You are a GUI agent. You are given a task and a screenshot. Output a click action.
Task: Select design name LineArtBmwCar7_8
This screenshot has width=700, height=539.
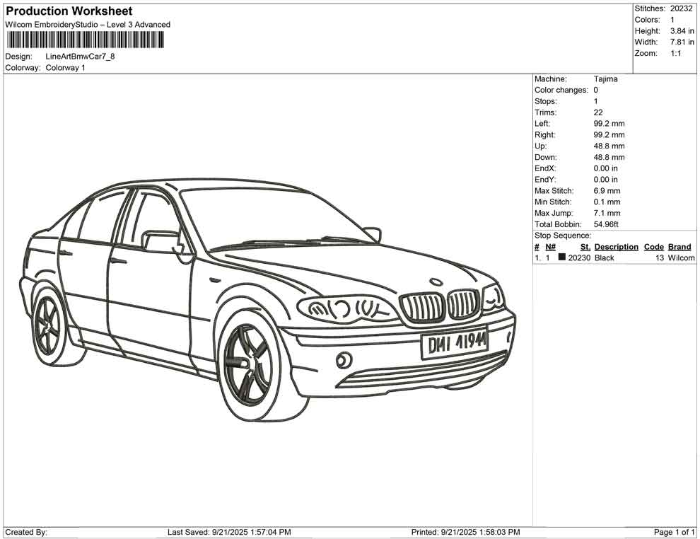tap(80, 57)
